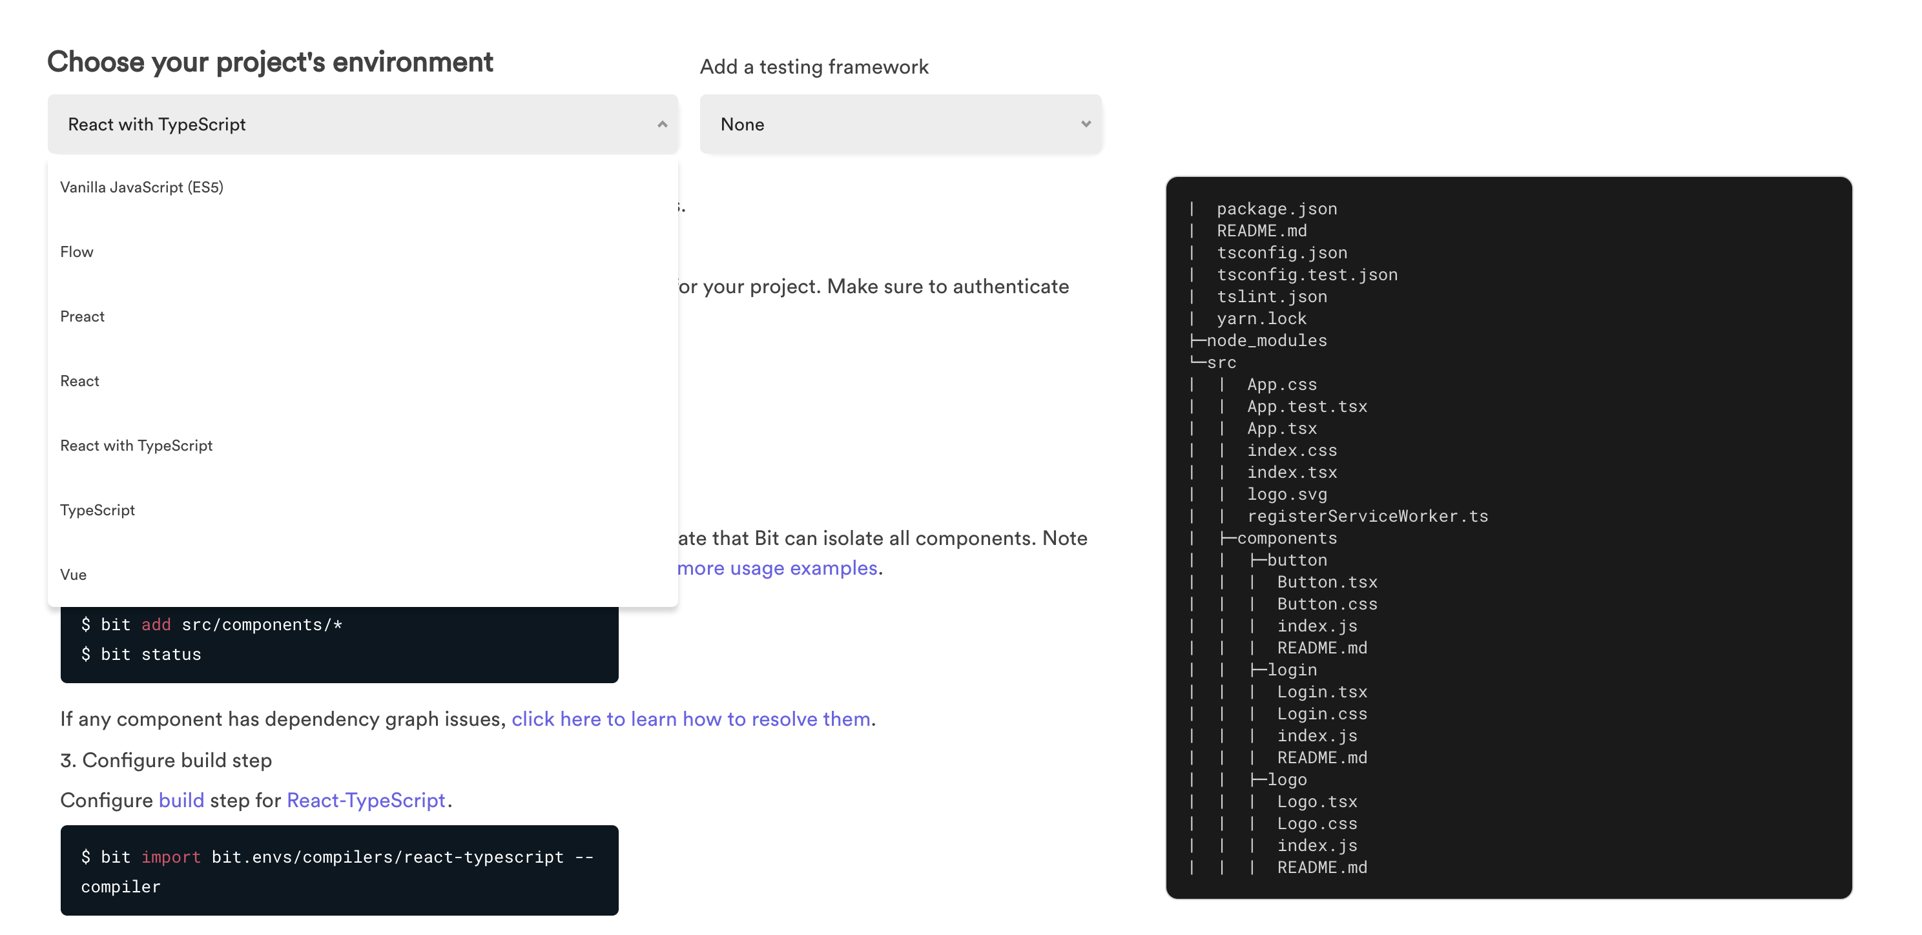Image resolution: width=1922 pixels, height=935 pixels.
Task: Click App.tsx in the file tree
Action: pos(1282,429)
